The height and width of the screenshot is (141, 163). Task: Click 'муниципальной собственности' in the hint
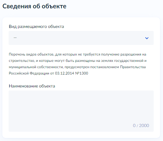tap(36, 67)
